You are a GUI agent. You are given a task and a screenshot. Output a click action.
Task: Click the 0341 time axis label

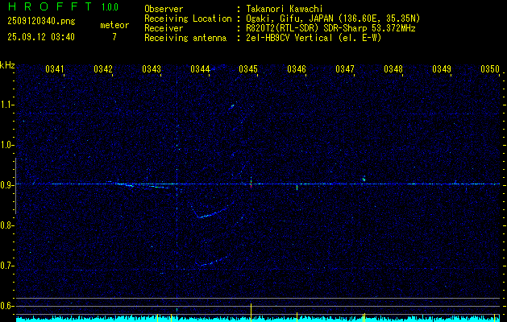click(x=55, y=68)
